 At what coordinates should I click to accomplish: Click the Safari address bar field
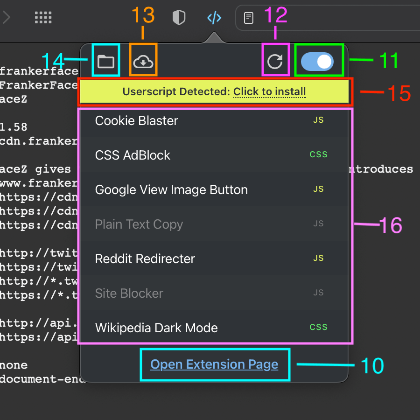click(x=328, y=18)
